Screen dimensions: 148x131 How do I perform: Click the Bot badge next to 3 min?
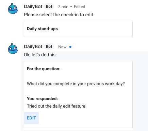coord(49,6)
